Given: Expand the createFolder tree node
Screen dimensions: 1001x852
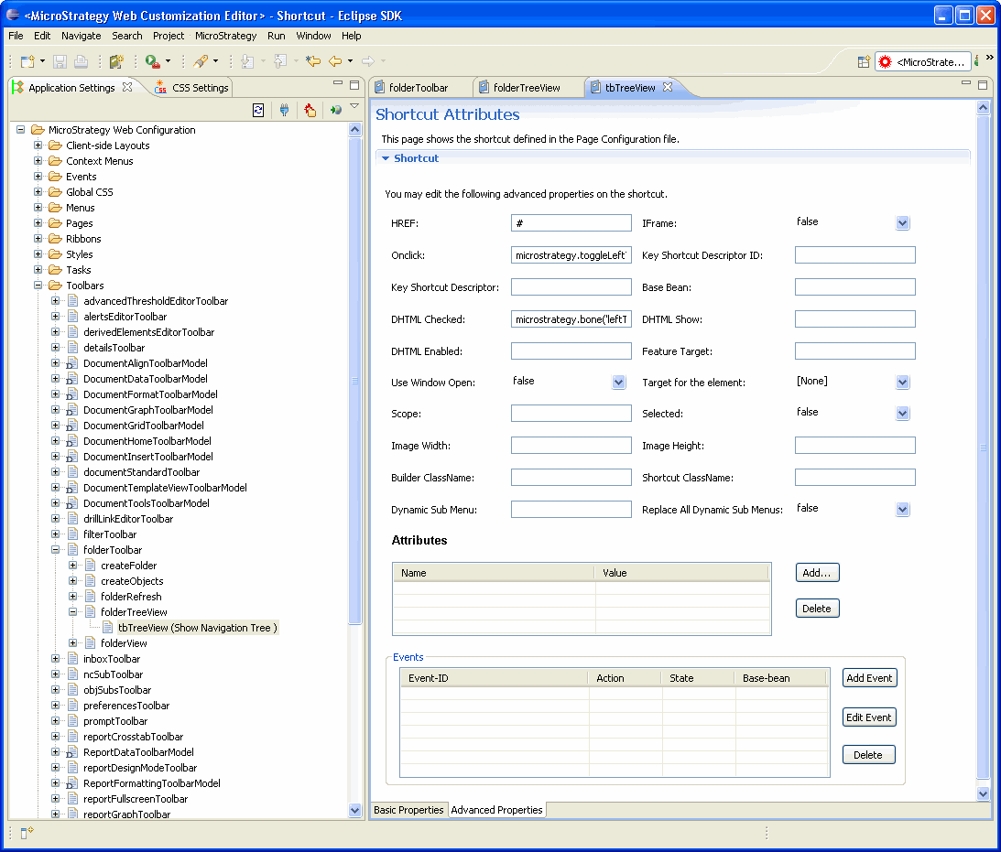Looking at the screenshot, I should pyautogui.click(x=72, y=565).
